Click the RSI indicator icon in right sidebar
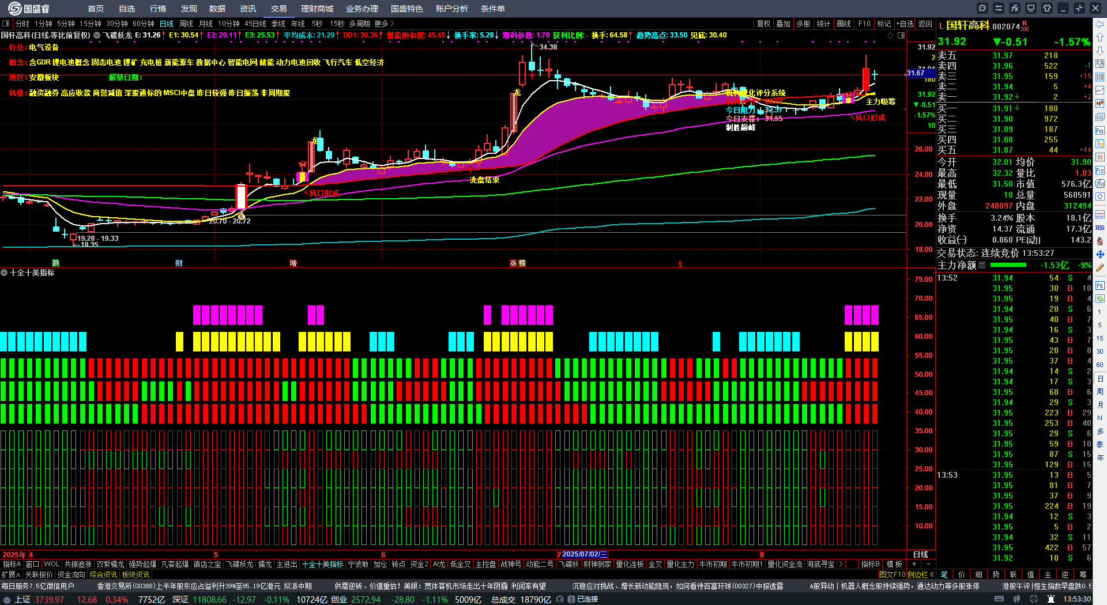This screenshot has height=605, width=1107. tap(1100, 228)
